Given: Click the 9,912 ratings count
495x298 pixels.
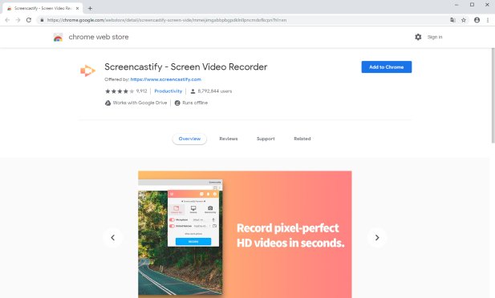Looking at the screenshot, I should 141,91.
